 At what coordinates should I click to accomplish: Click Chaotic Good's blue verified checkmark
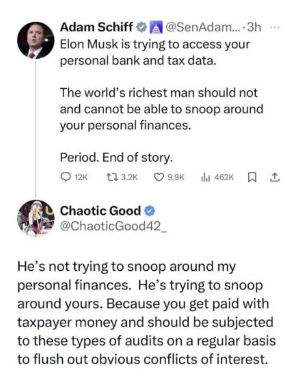(x=149, y=211)
